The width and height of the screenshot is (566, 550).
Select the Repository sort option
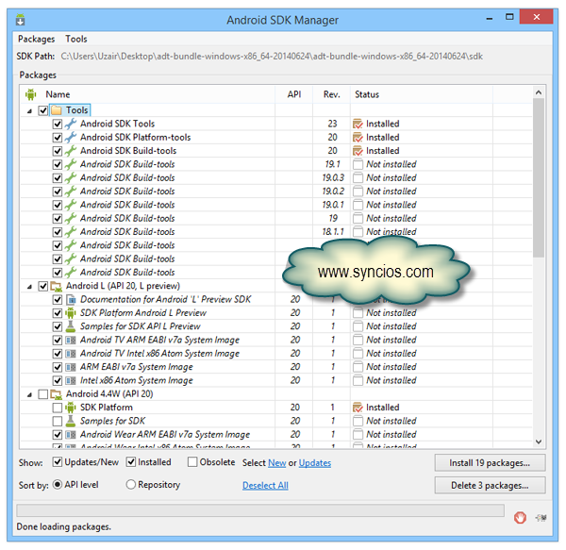131,484
